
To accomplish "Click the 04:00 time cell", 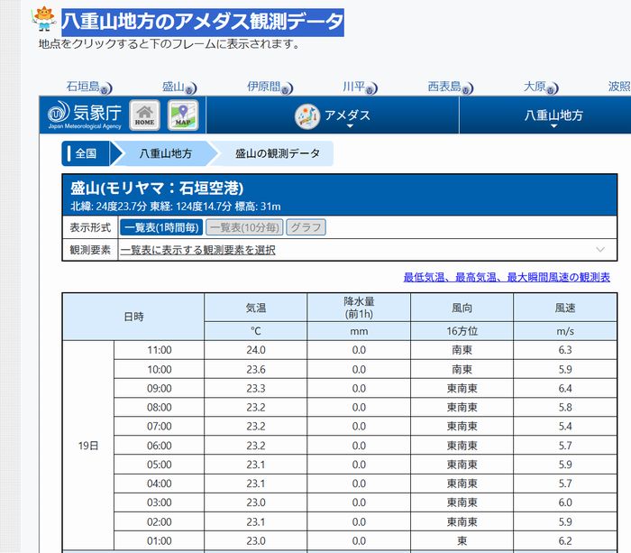I will coord(159,484).
